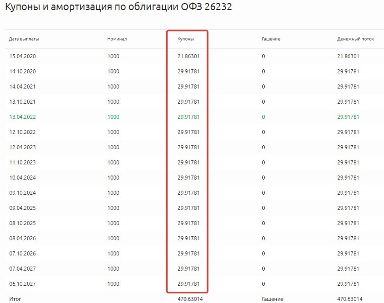Image resolution: width=384 pixels, height=303 pixels.
Task: Click the payment date 09.04.2025
Action: [22, 208]
